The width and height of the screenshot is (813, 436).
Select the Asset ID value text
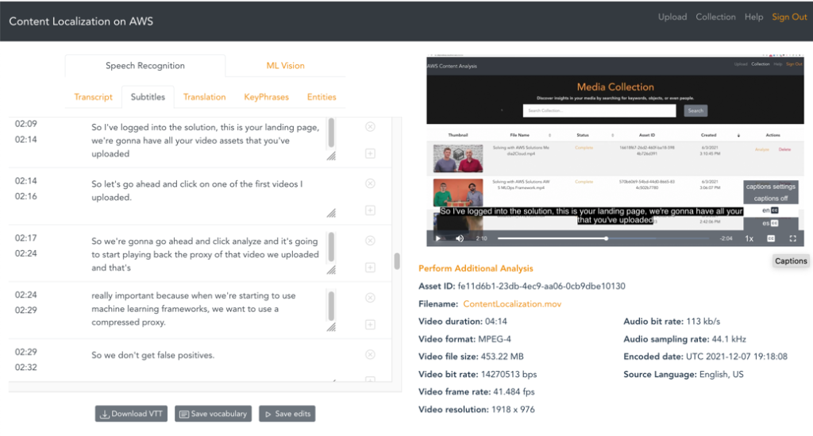(x=541, y=286)
